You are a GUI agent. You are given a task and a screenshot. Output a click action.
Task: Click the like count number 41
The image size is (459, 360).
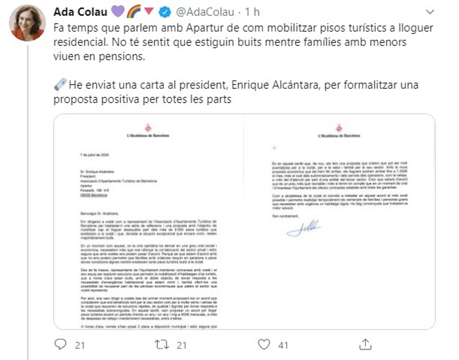coord(283,345)
